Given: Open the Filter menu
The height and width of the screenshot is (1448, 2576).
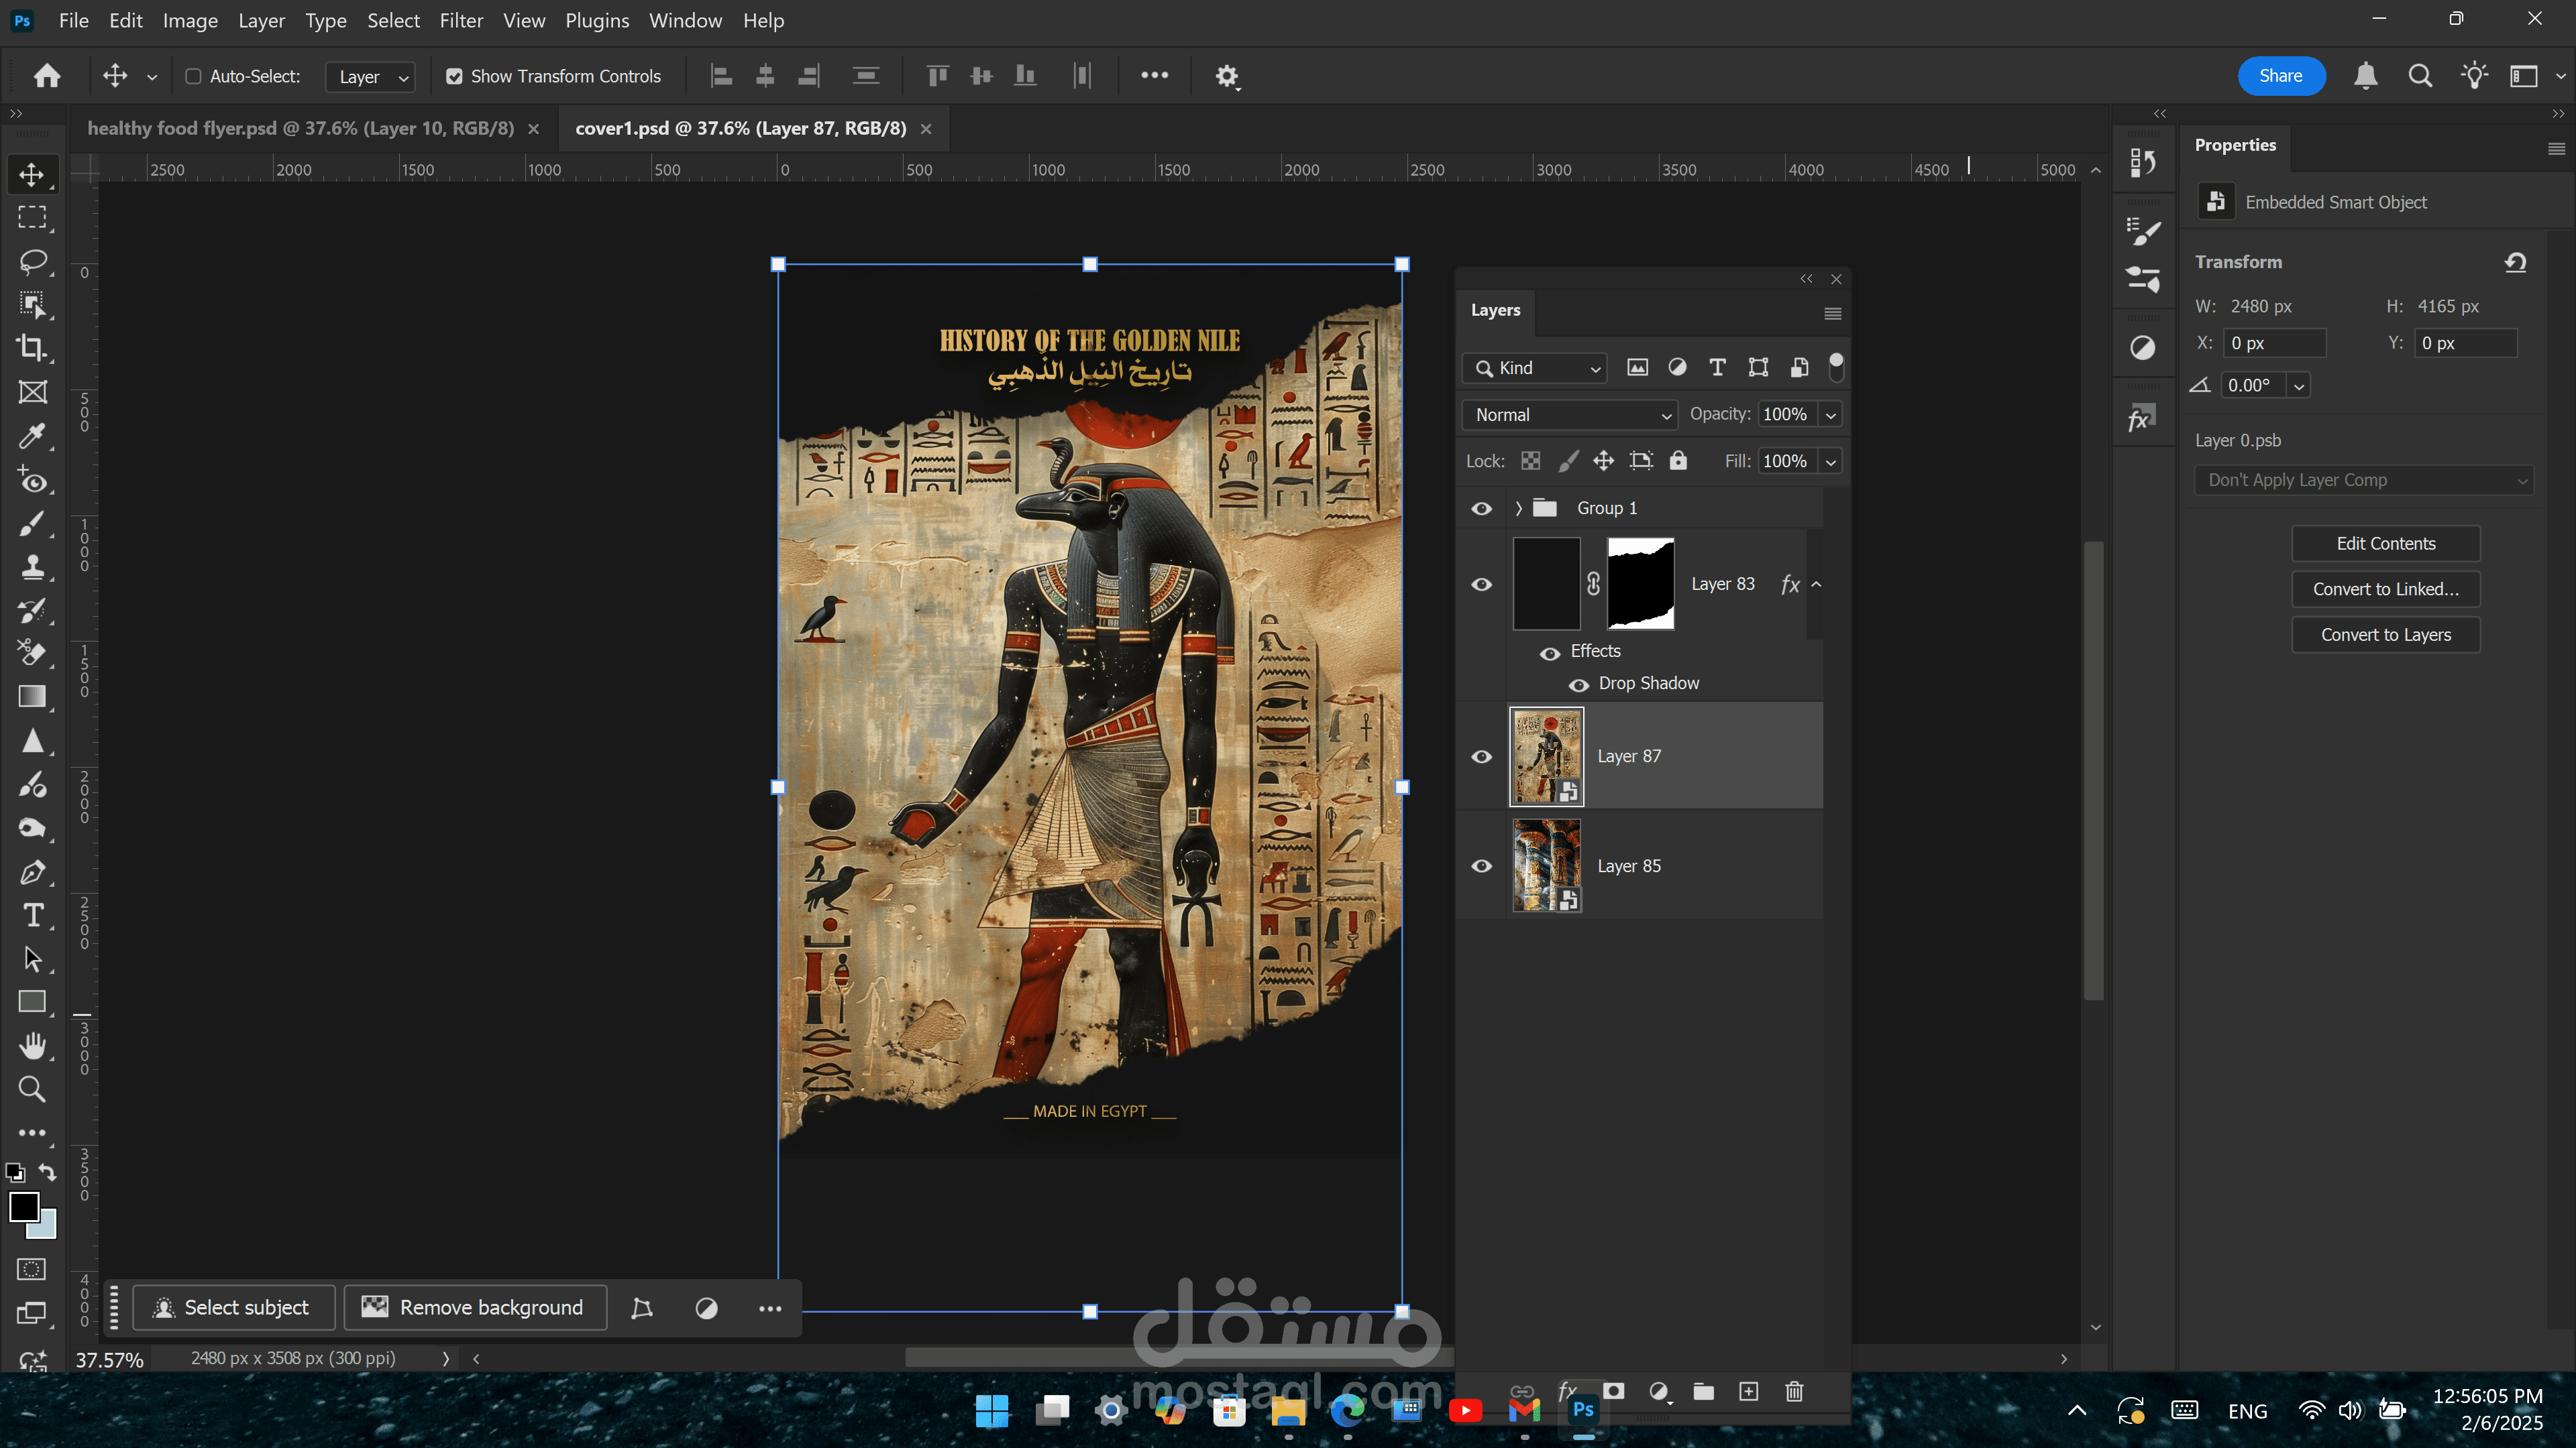Looking at the screenshot, I should [461, 20].
